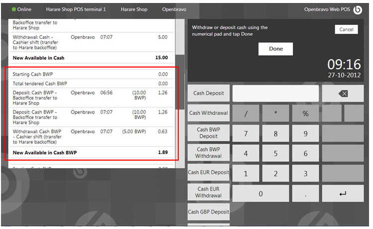
Task: Click the Online status label
Action: [24, 9]
